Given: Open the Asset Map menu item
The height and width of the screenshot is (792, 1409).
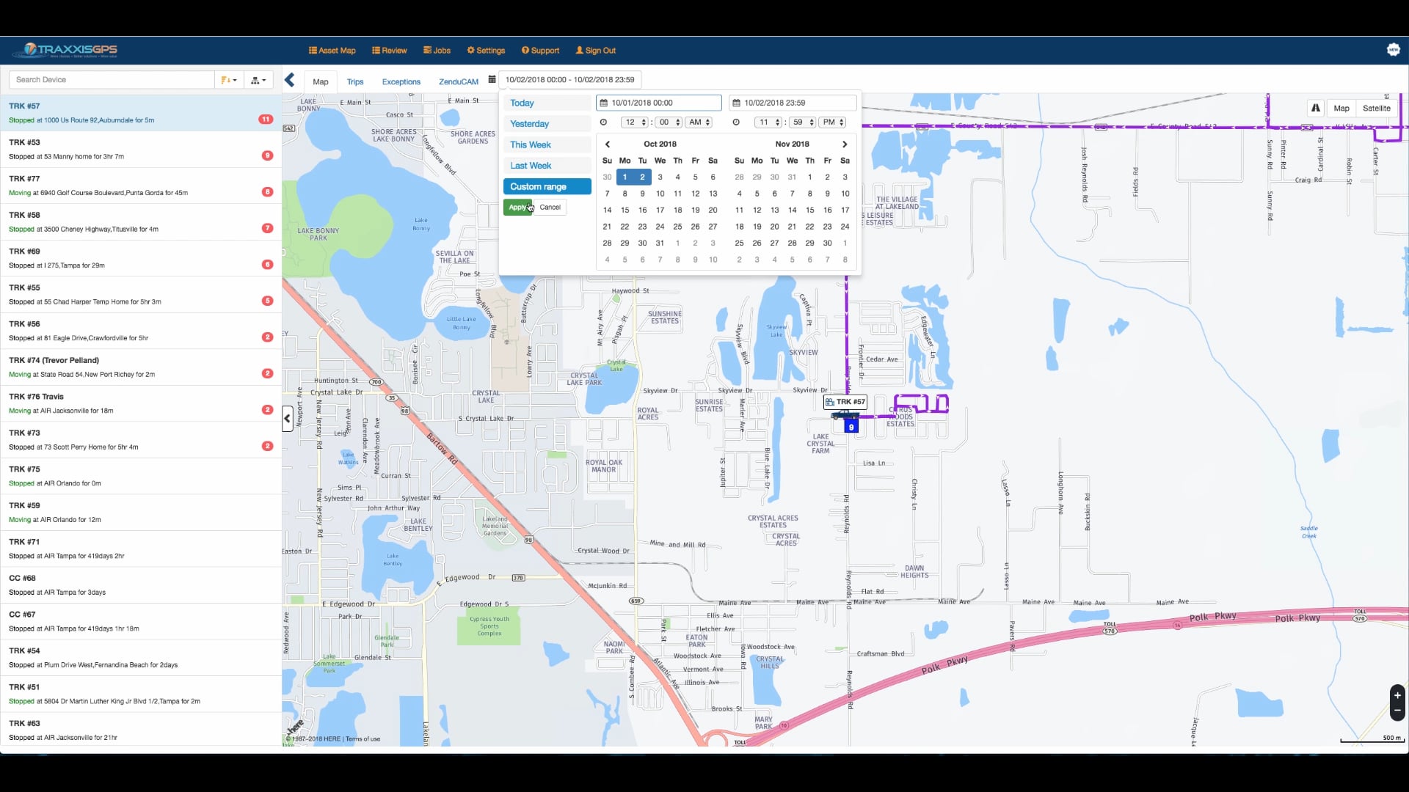Looking at the screenshot, I should tap(332, 51).
